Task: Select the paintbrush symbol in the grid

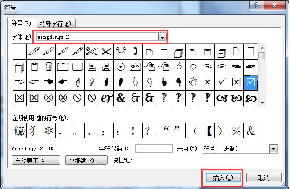Action: tap(63, 52)
